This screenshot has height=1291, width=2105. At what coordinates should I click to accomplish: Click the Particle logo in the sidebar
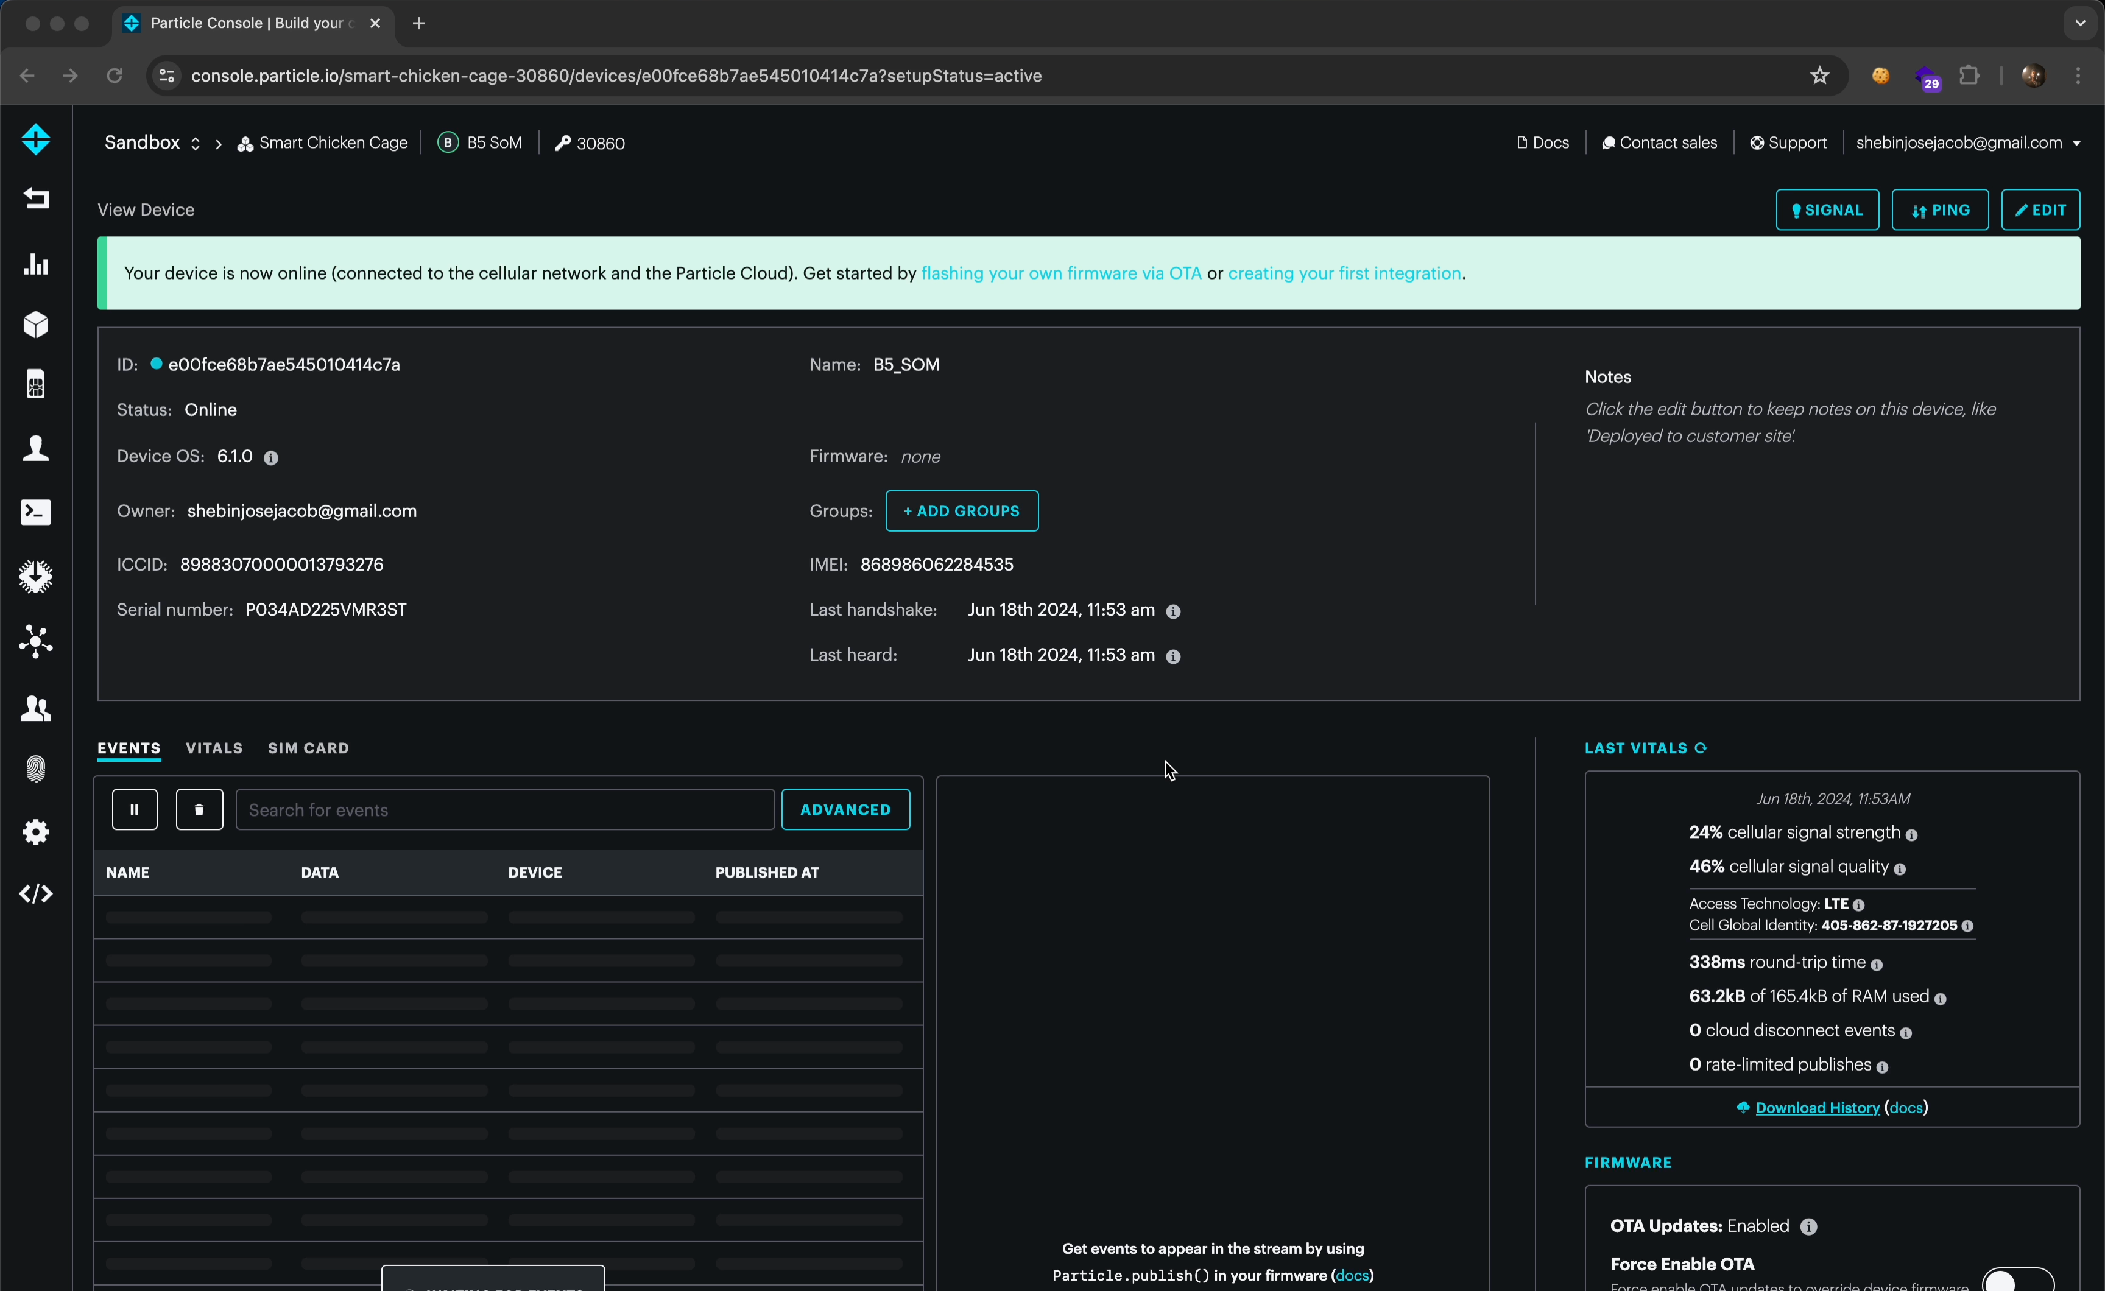tap(36, 139)
